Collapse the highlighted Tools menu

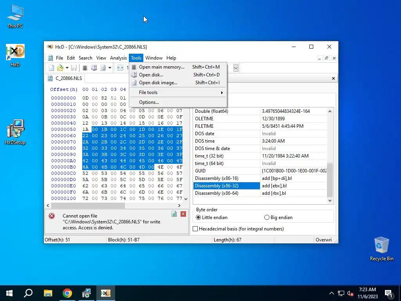coord(136,58)
